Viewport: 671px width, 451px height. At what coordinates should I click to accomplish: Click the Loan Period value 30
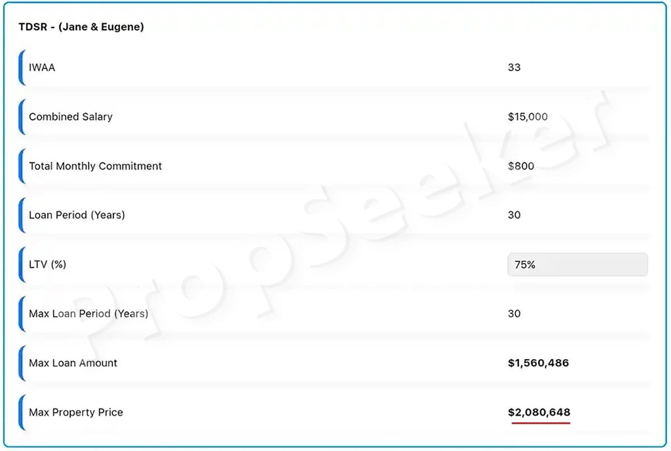pos(514,215)
